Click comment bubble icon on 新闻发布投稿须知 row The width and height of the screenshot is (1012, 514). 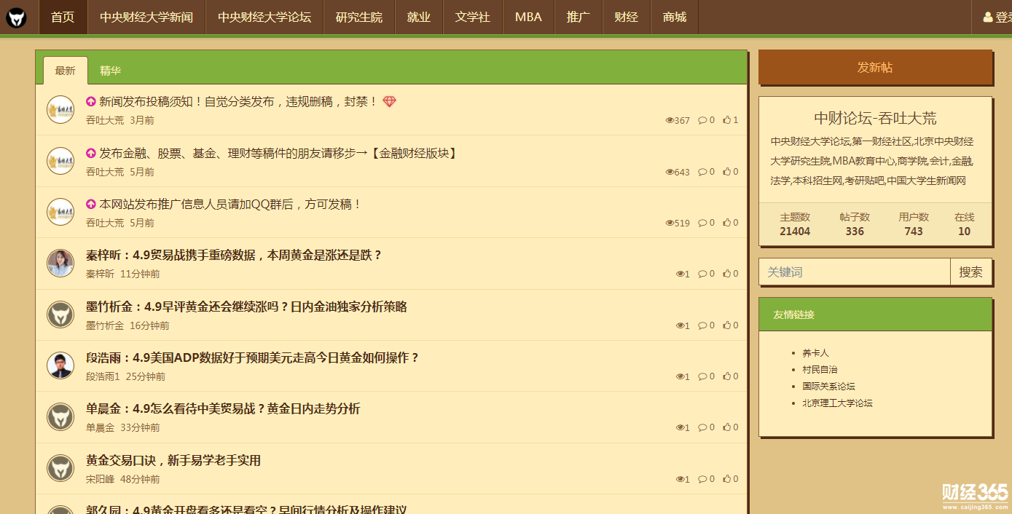tap(702, 120)
